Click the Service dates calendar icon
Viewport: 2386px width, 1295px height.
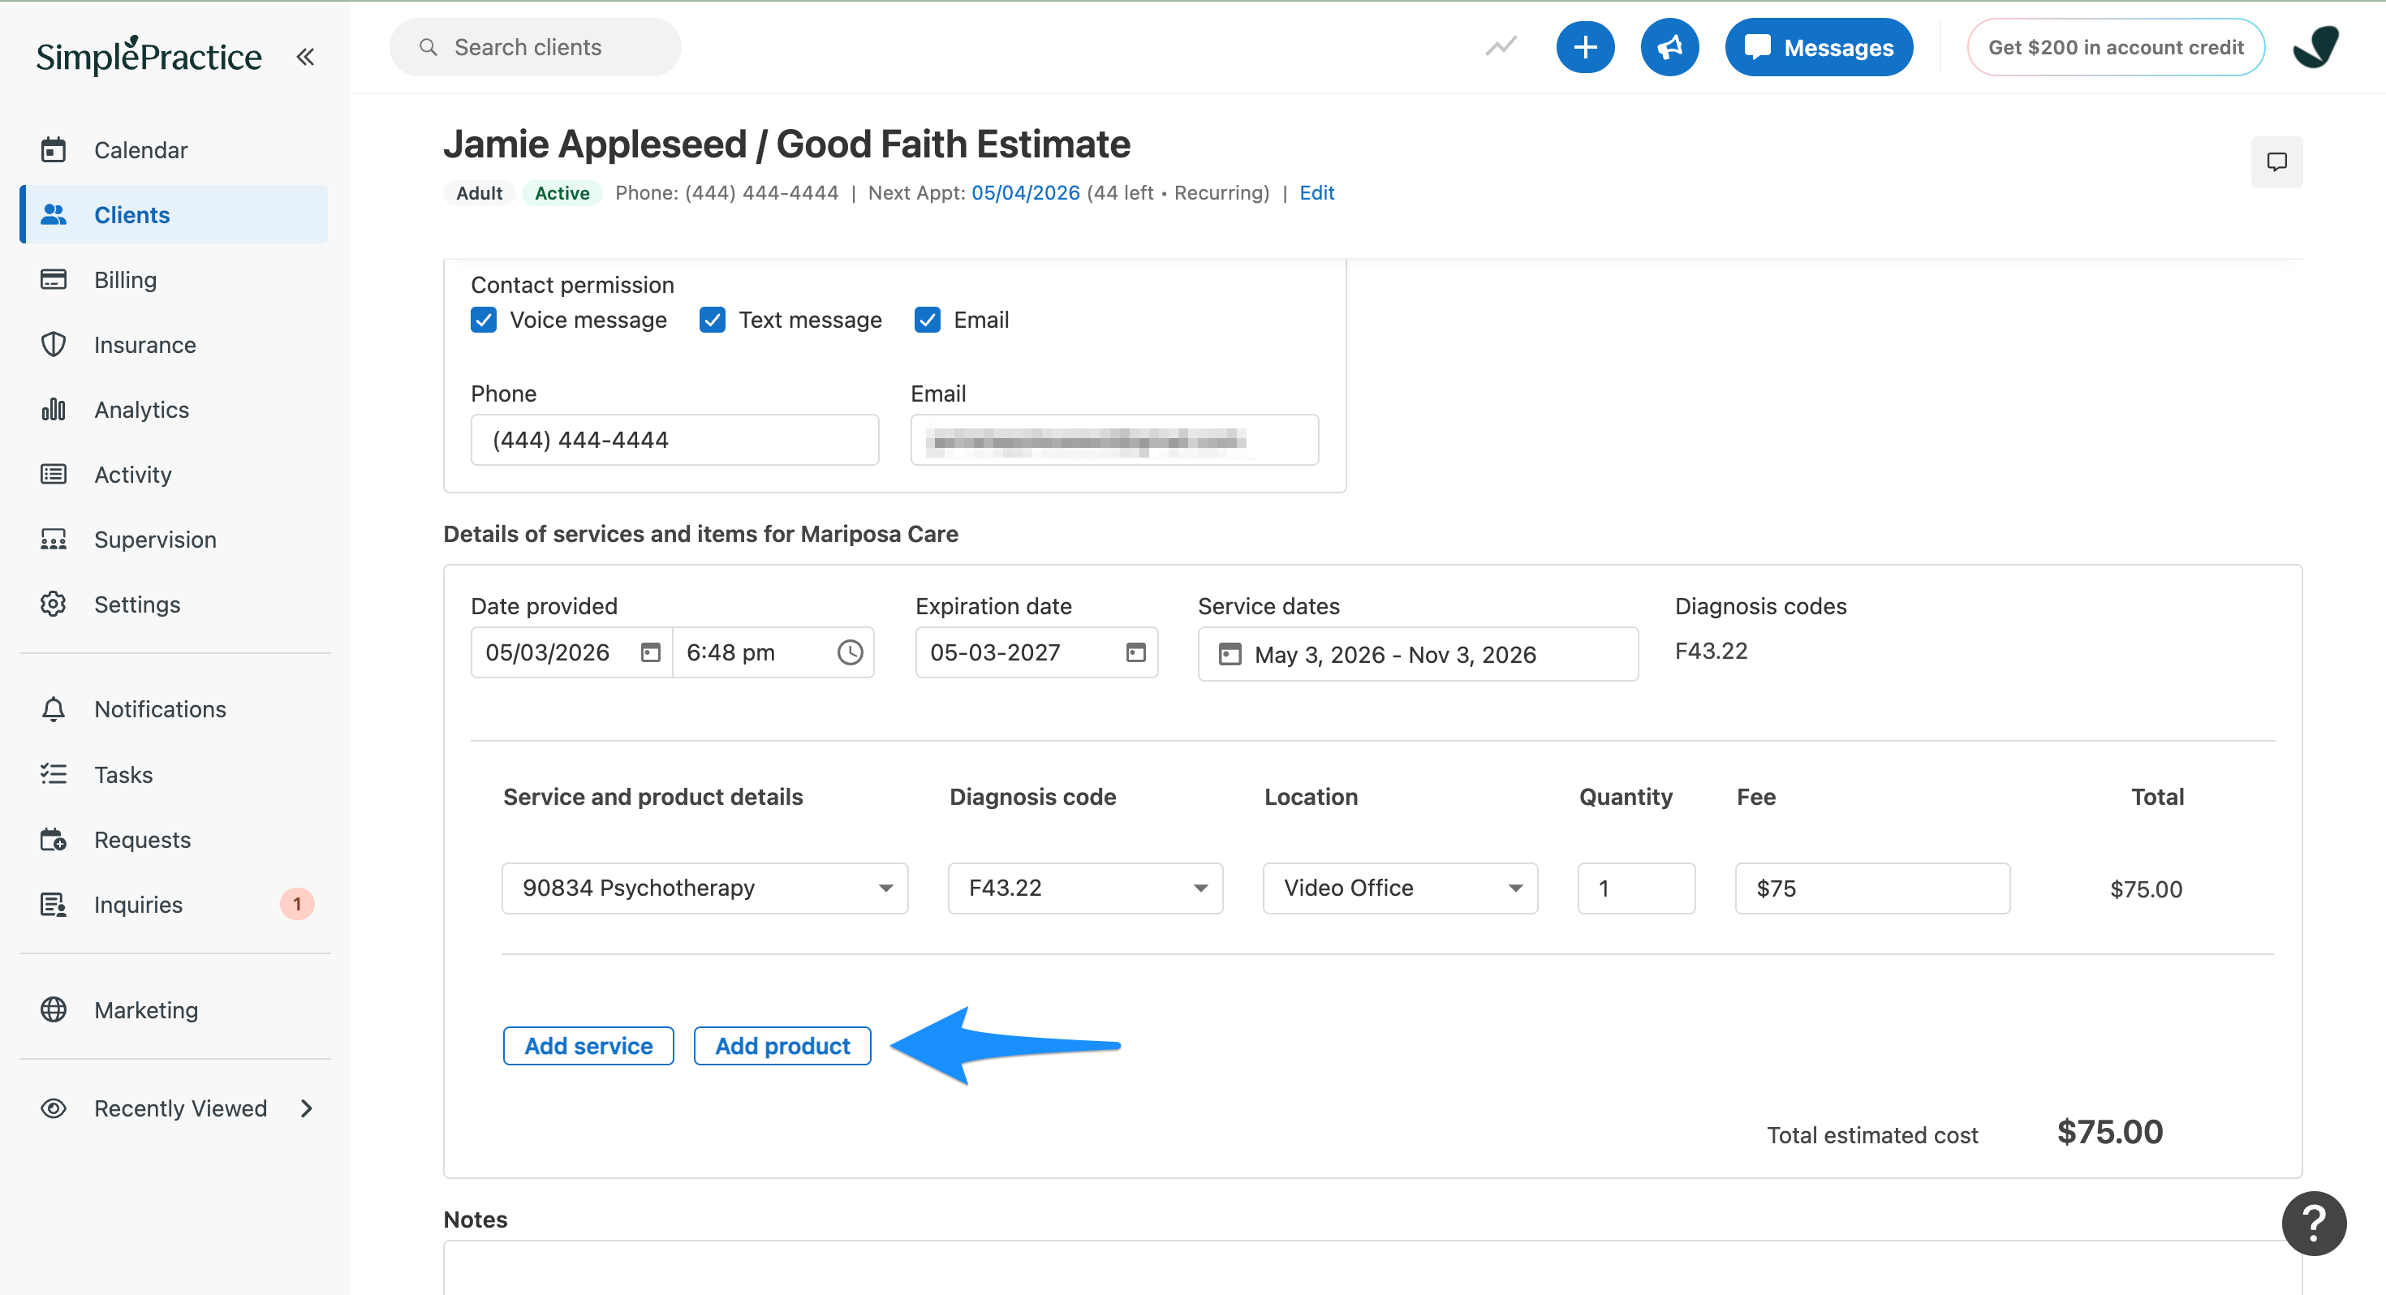click(1230, 654)
